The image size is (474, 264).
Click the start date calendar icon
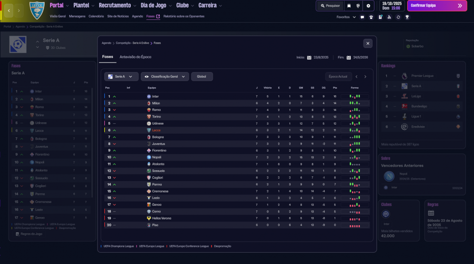309,57
